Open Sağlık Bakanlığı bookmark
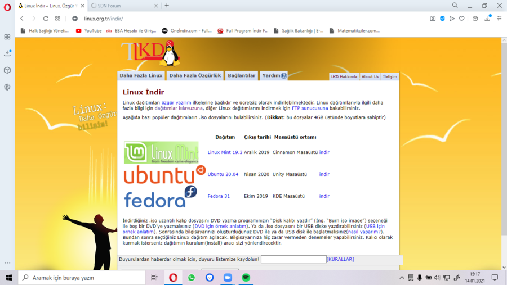The height and width of the screenshot is (285, 507). (299, 31)
